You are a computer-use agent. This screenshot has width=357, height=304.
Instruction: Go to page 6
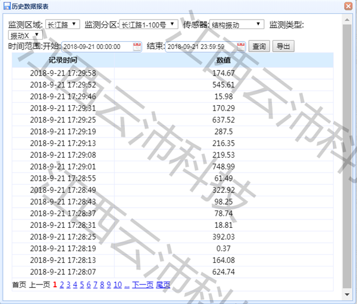point(89,284)
